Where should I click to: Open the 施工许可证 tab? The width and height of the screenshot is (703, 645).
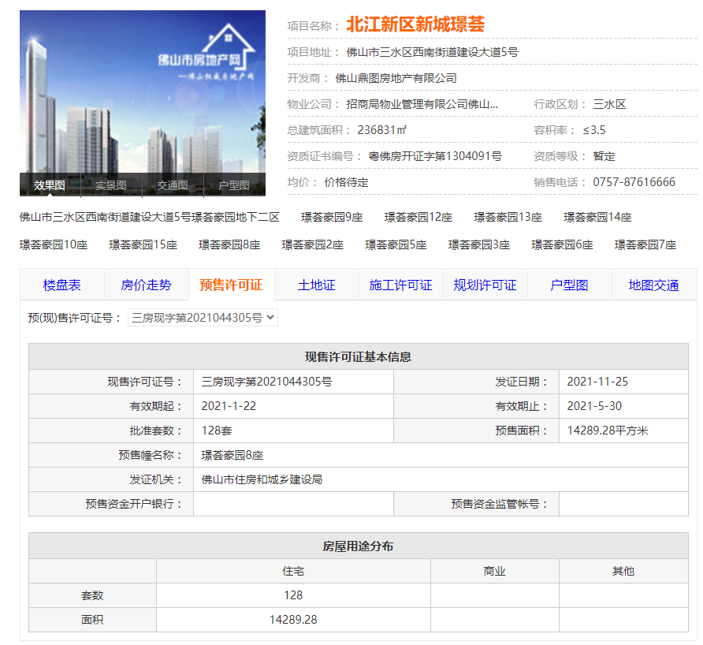(400, 285)
